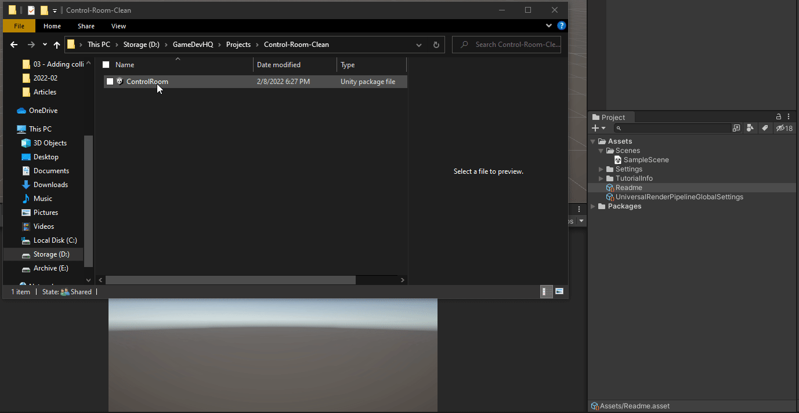Open the Quick Access Toolbar customize dropdown
This screenshot has width=799, height=413.
coord(55,10)
